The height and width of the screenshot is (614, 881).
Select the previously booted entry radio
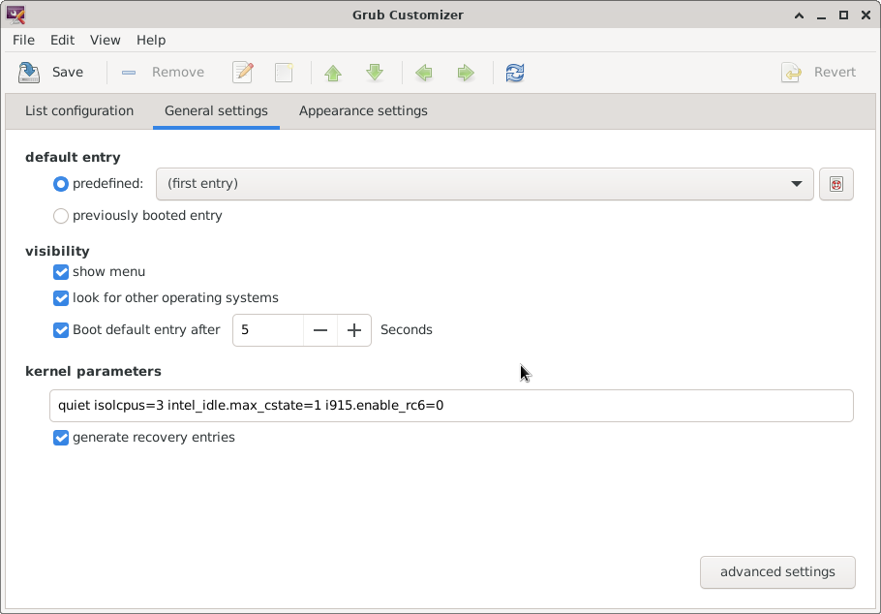click(x=61, y=216)
